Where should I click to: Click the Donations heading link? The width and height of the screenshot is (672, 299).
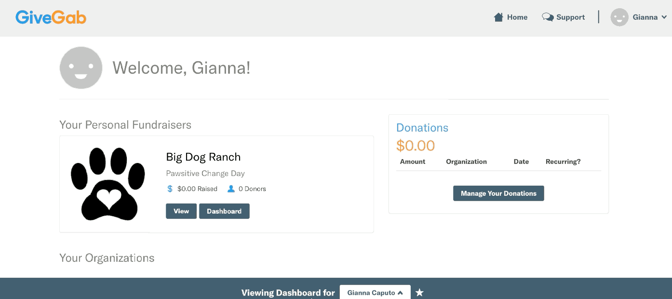point(422,128)
